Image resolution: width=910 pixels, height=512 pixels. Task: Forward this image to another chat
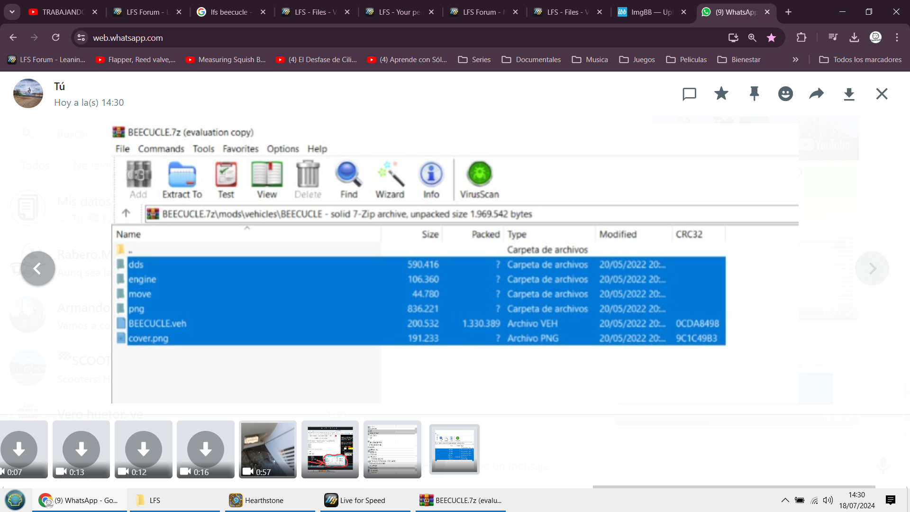[817, 94]
